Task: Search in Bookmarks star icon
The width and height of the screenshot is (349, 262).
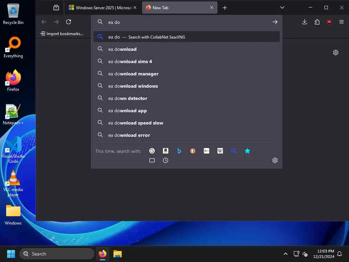Action: click(x=247, y=151)
